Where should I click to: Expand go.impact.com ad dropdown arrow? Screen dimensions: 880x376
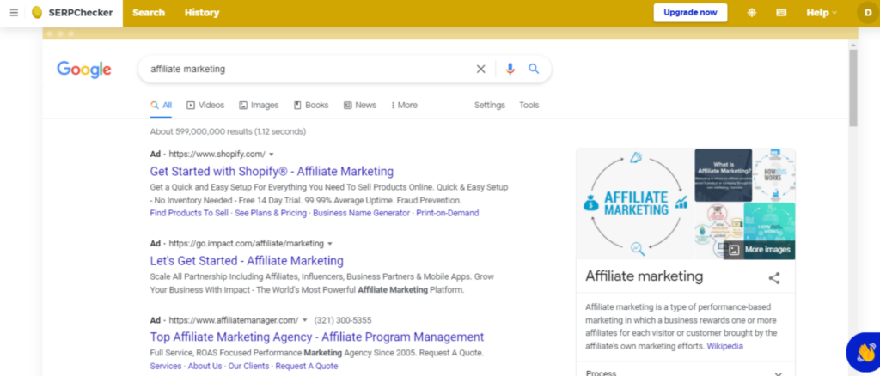330,244
